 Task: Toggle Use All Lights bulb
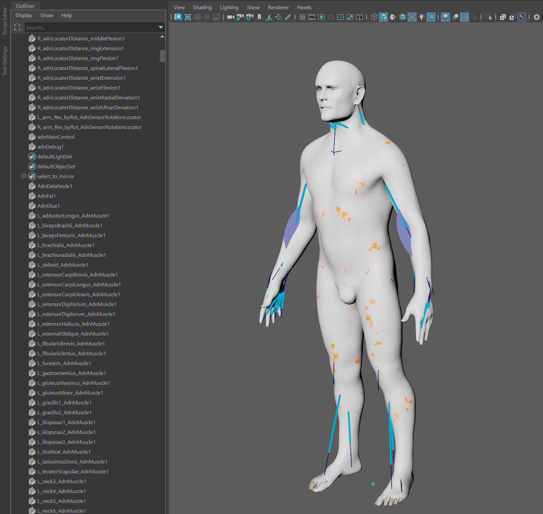tap(422, 17)
